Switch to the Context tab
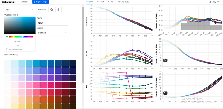 click(x=100, y=2)
